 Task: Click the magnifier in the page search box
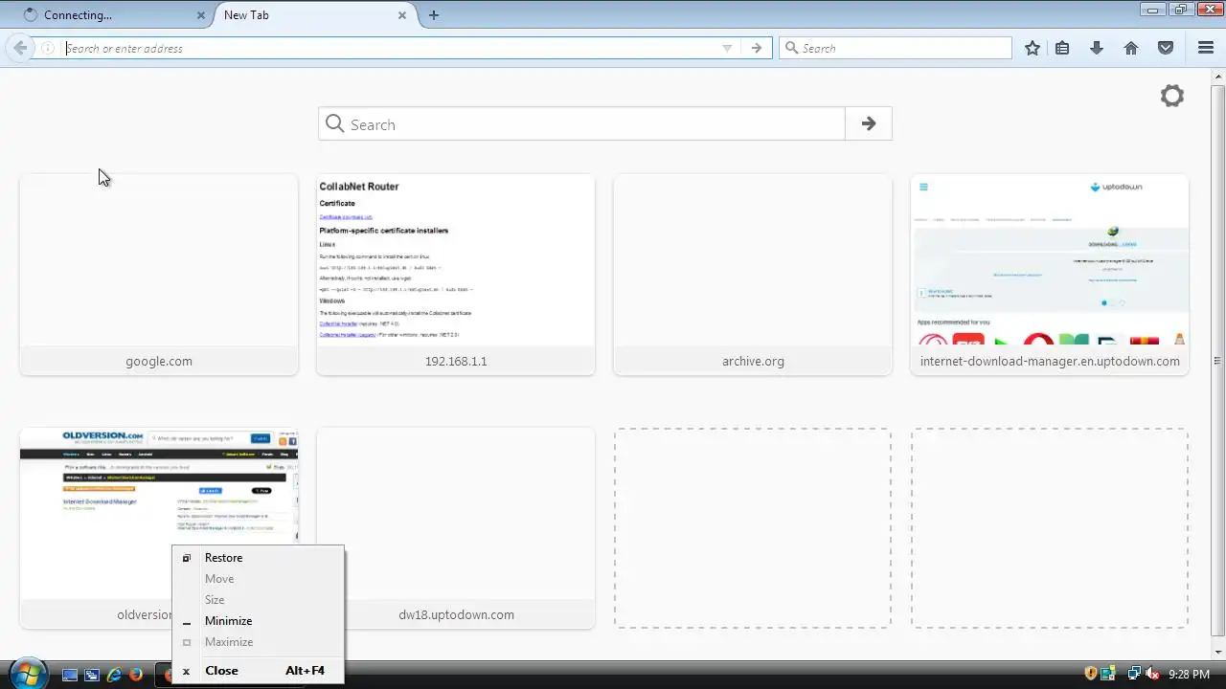[335, 123]
